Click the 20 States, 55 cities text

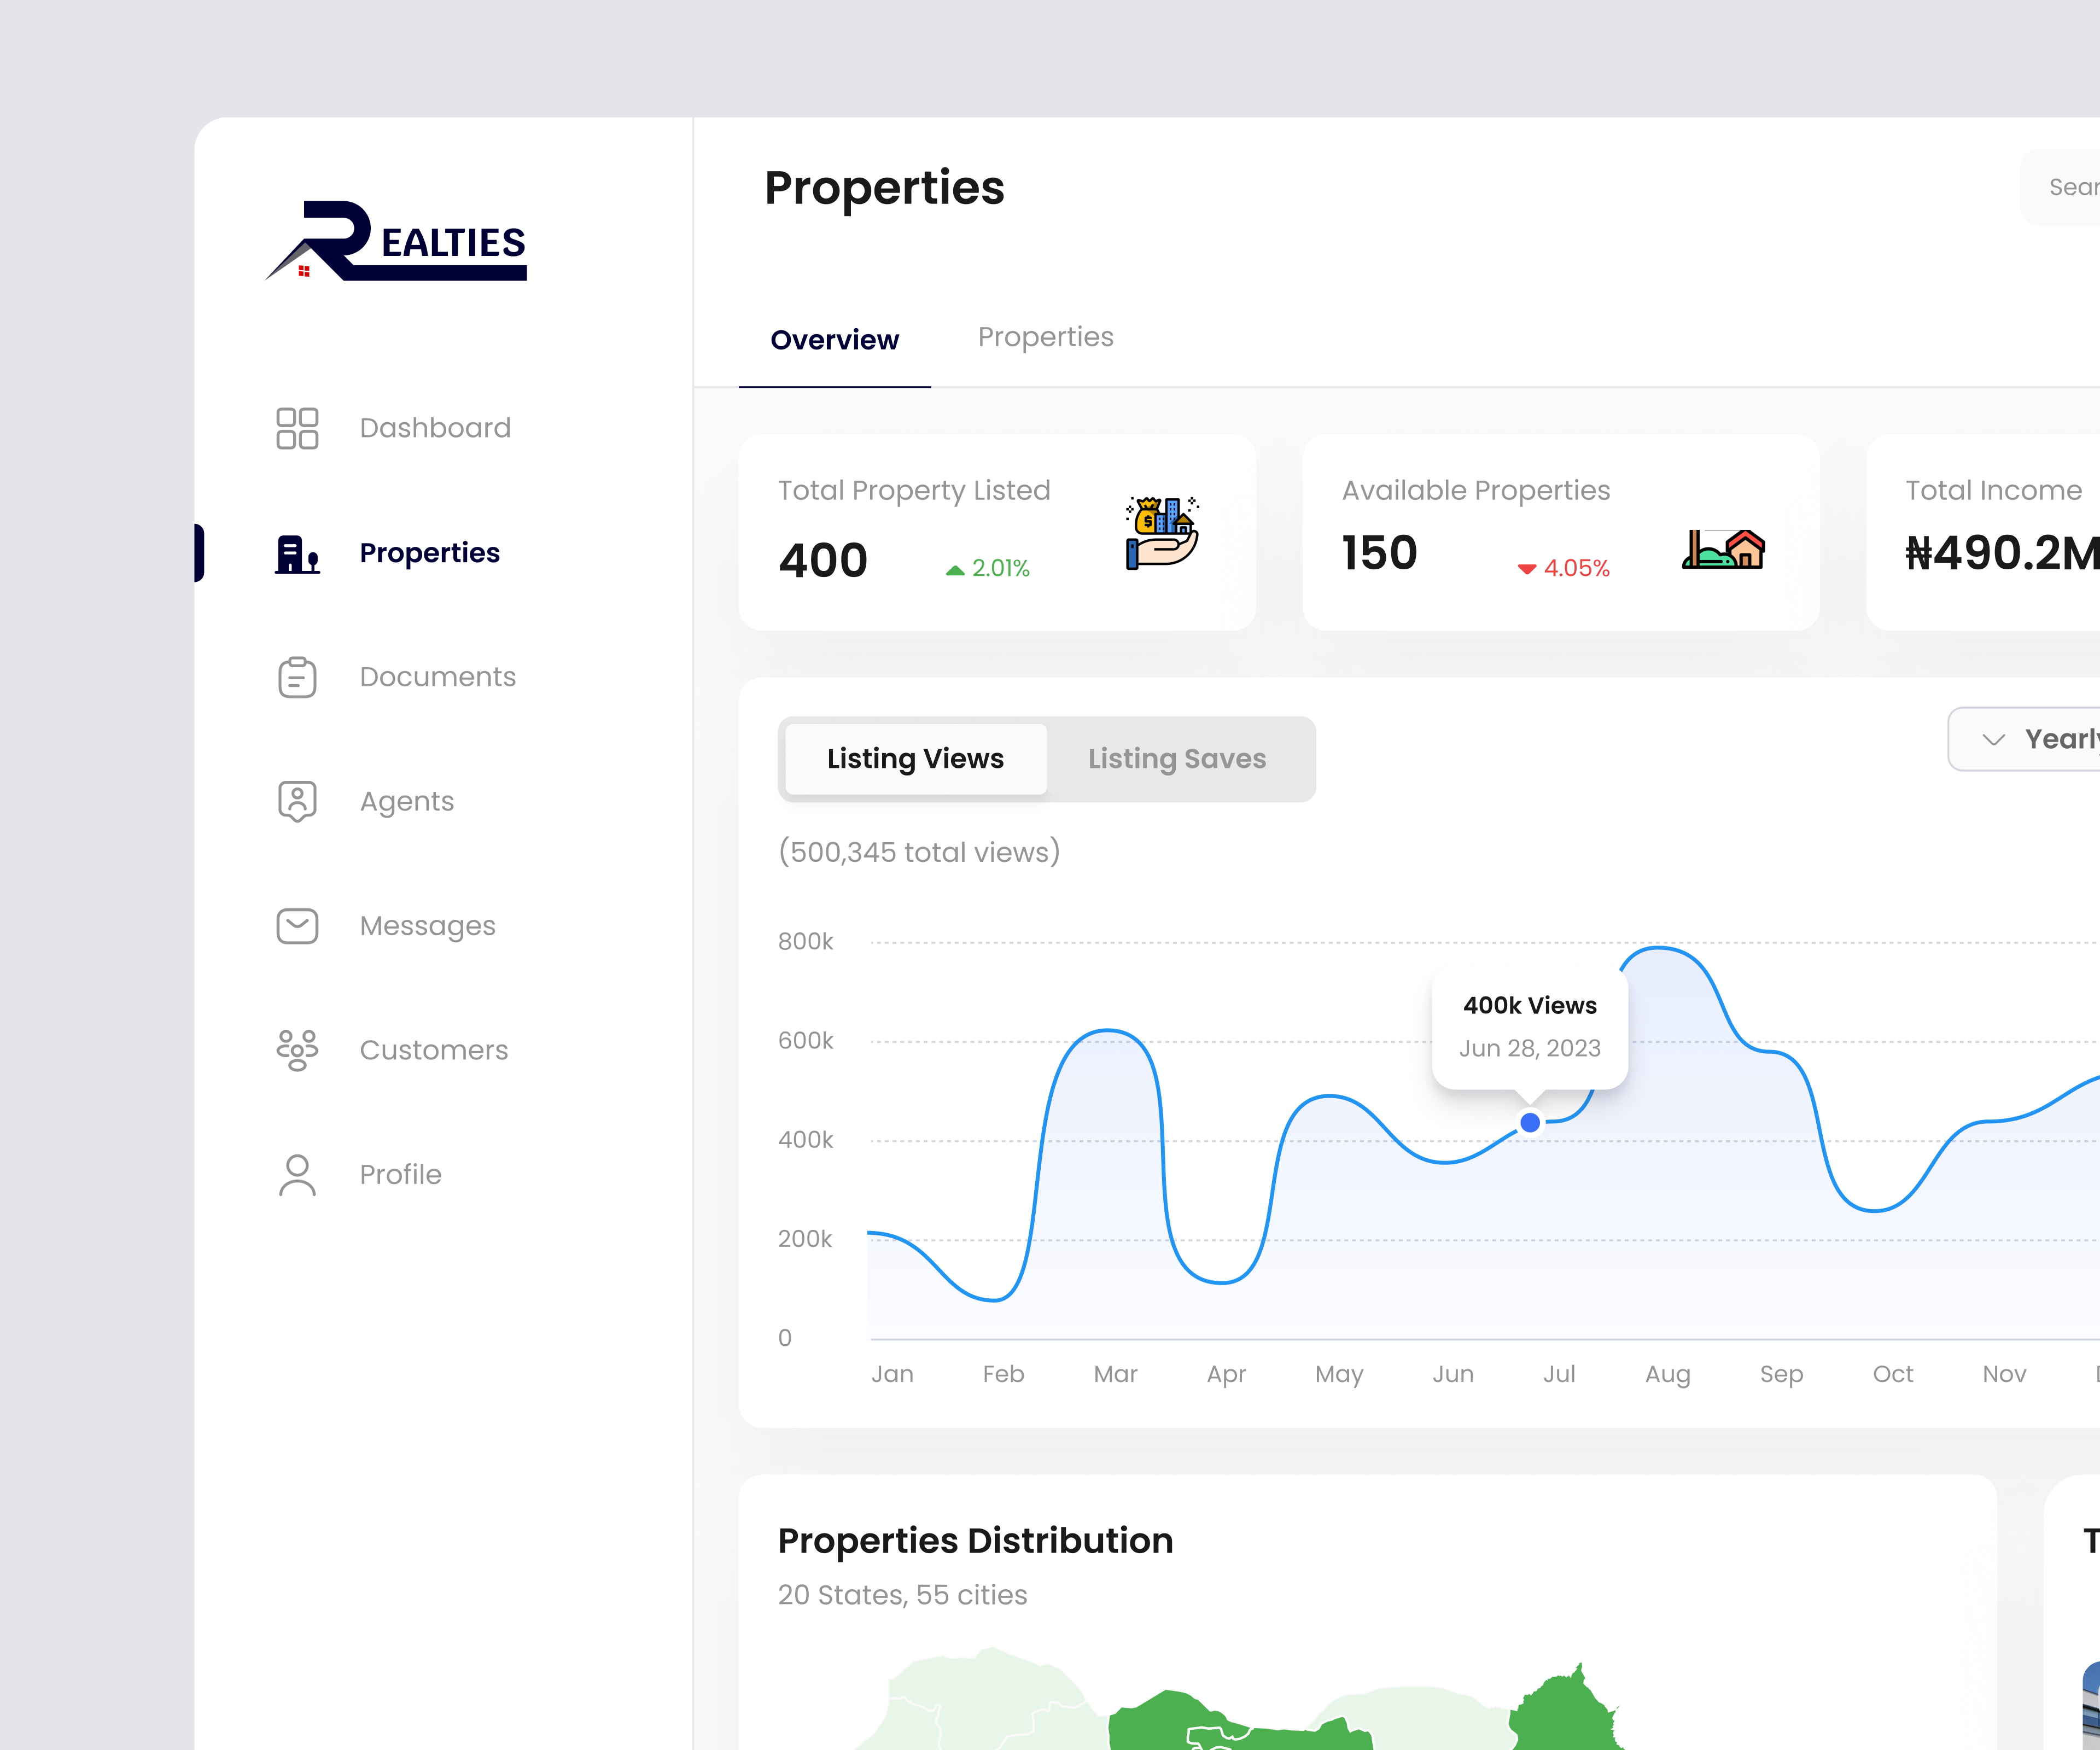click(x=903, y=1595)
